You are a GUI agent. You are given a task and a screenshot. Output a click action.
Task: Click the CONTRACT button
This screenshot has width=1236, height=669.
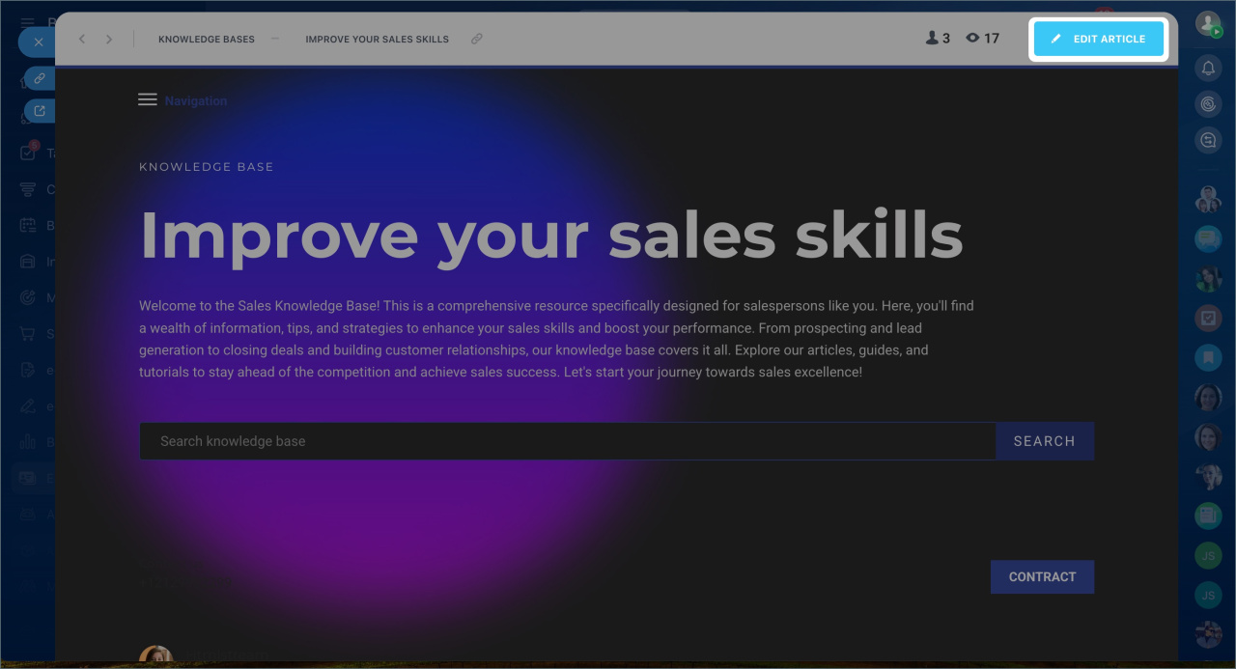pyautogui.click(x=1042, y=576)
